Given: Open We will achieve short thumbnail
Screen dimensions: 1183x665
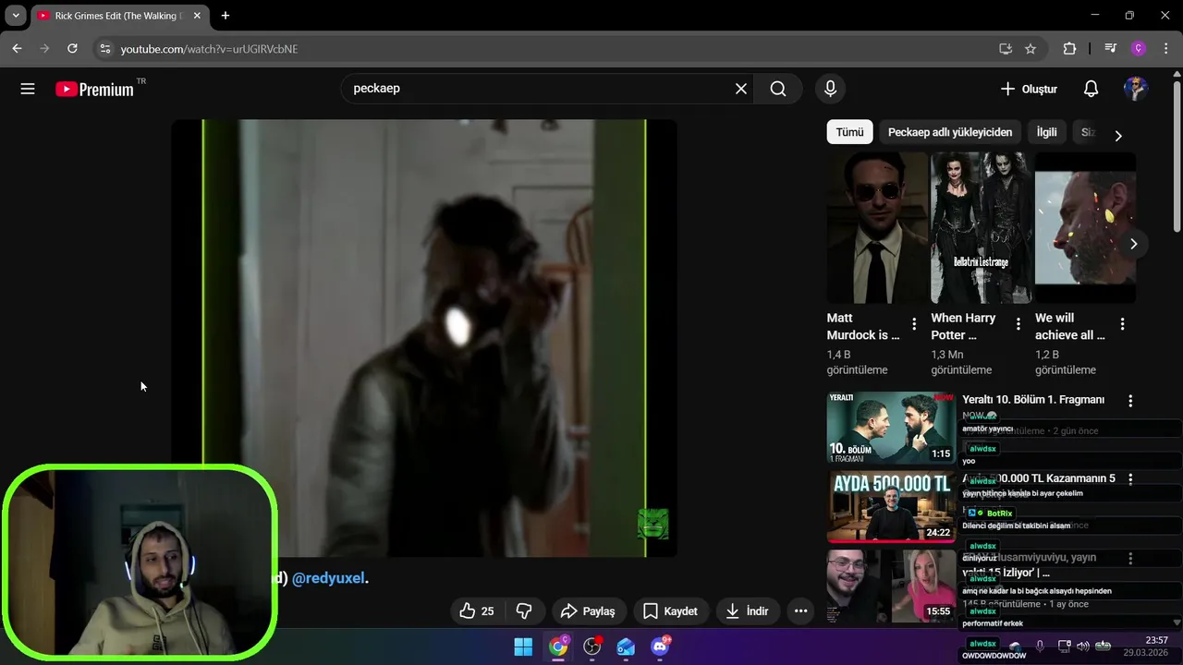Looking at the screenshot, I should pos(1085,227).
